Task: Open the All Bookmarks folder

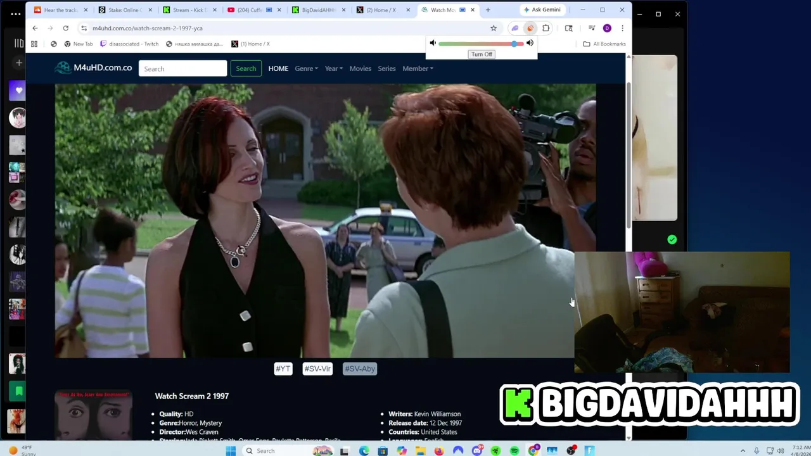Action: (x=604, y=44)
